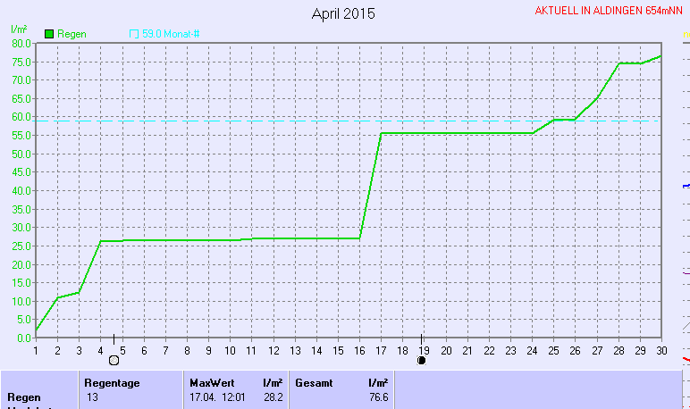Screen dimensions: 690x409
Task: Click the Regen legend label
Action: (x=72, y=34)
